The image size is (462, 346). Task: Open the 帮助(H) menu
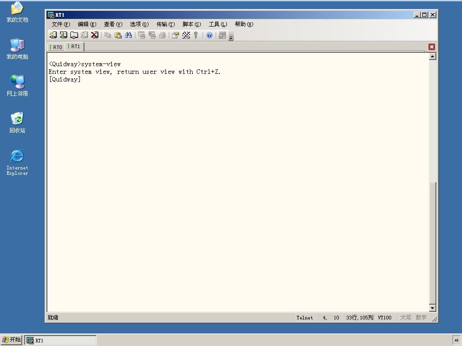click(244, 24)
